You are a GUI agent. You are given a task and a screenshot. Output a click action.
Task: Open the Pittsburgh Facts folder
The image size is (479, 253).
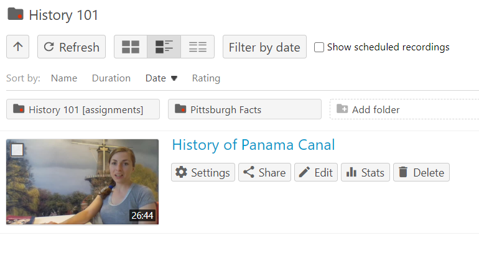click(x=244, y=109)
